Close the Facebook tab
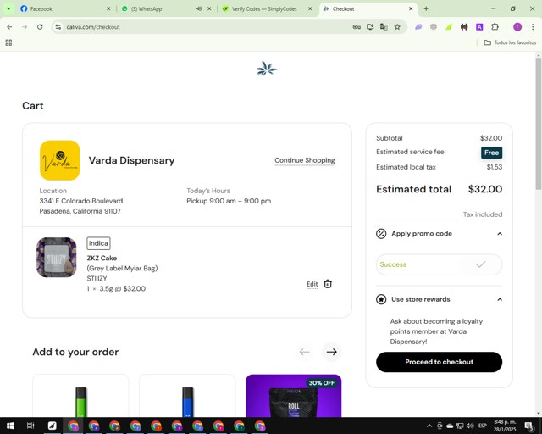The image size is (542, 434). [x=108, y=8]
